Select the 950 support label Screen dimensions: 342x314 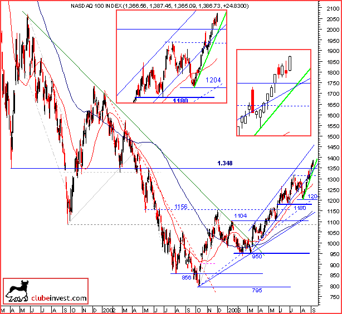click(257, 257)
